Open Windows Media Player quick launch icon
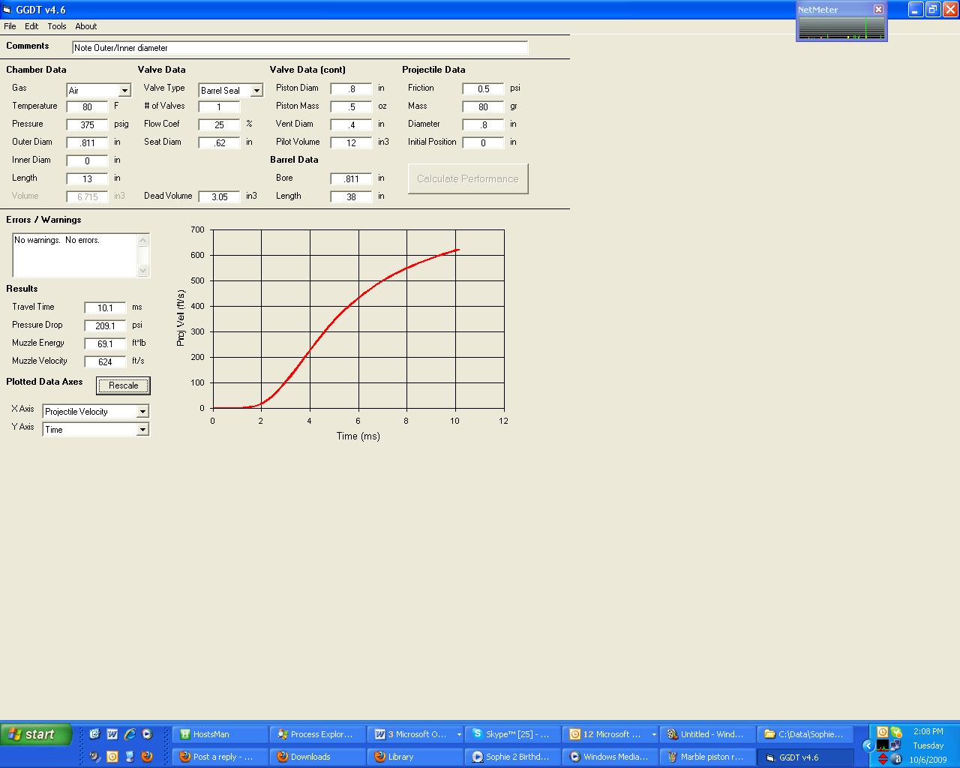 click(147, 734)
